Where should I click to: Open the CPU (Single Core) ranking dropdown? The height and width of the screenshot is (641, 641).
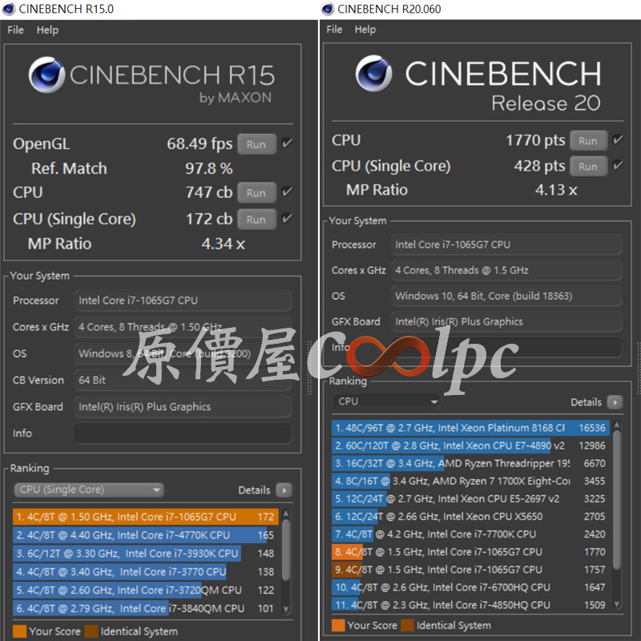coord(89,490)
